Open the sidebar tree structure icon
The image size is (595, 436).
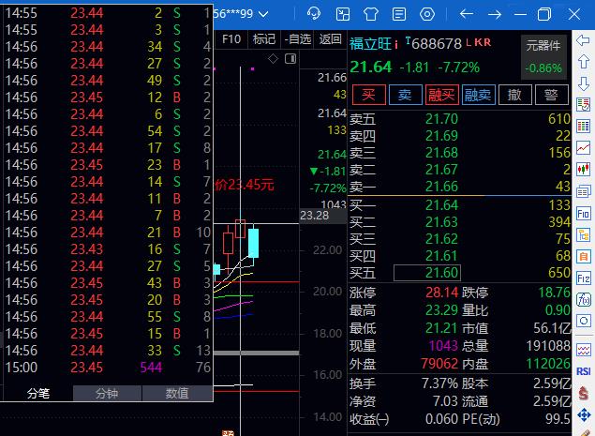coord(583,235)
